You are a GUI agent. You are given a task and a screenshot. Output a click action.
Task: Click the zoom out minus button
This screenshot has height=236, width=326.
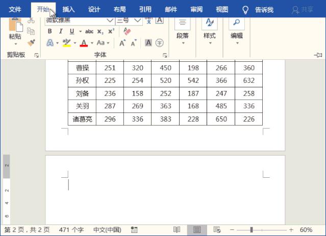(232, 230)
